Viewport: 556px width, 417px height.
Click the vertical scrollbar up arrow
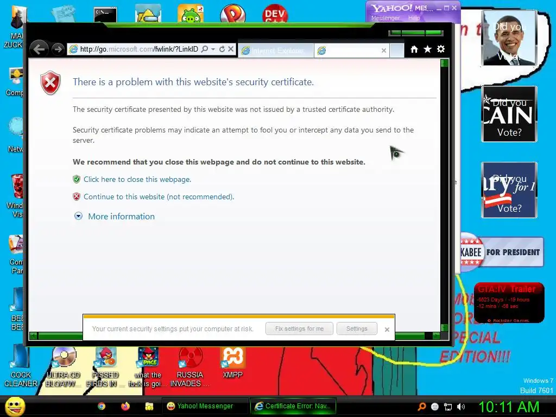(x=444, y=64)
